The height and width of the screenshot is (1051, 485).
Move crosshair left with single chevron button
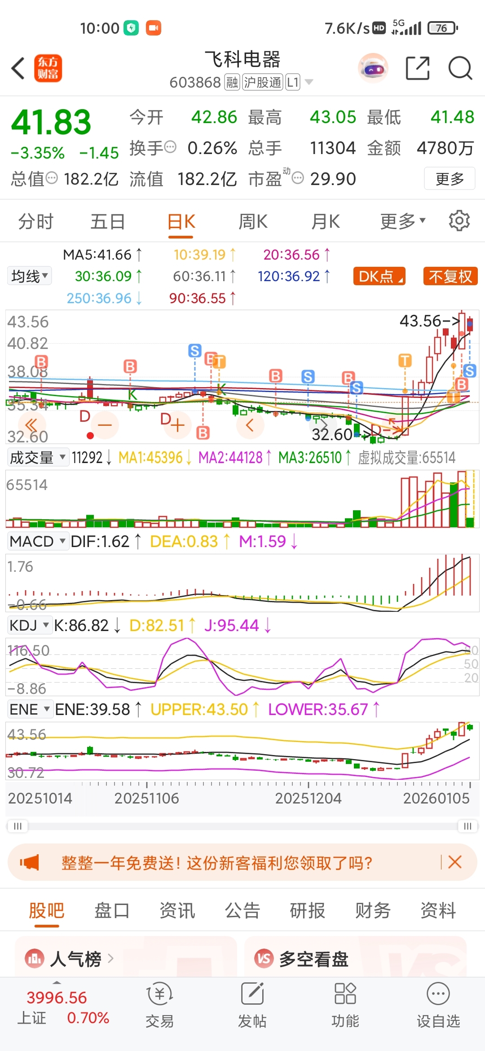[x=250, y=425]
